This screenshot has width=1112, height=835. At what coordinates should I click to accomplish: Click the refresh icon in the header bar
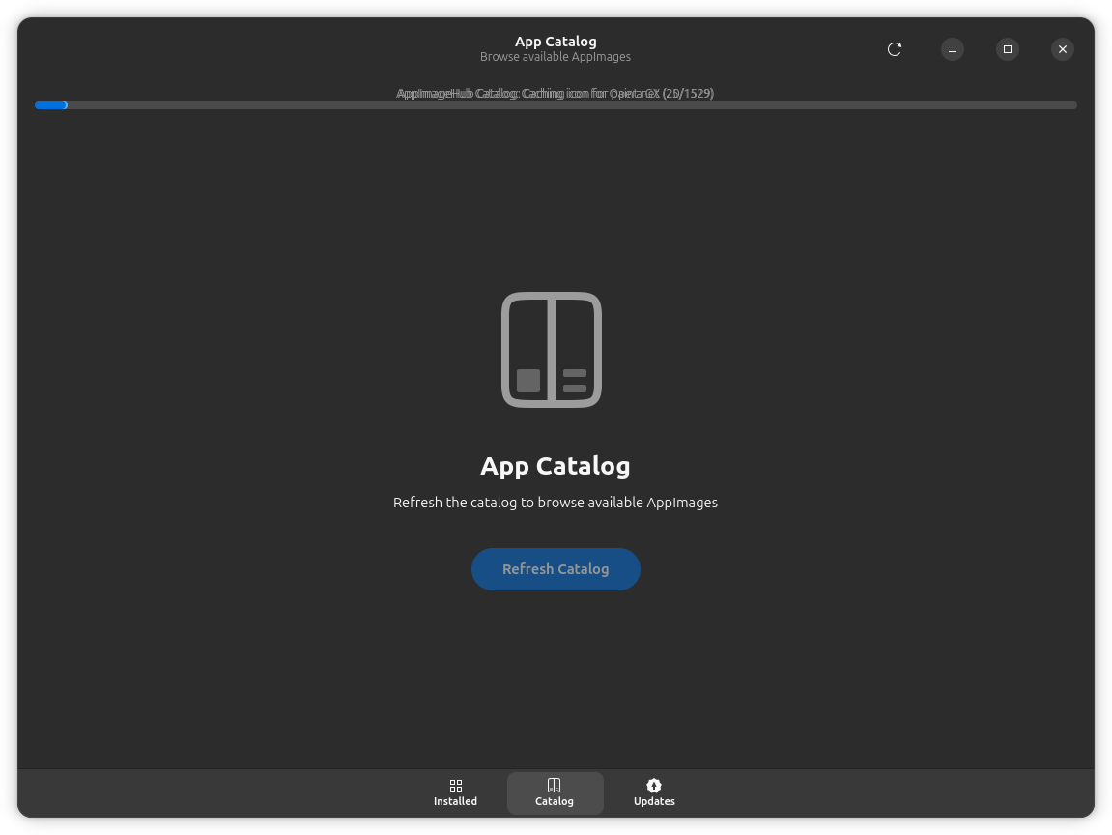coord(895,49)
